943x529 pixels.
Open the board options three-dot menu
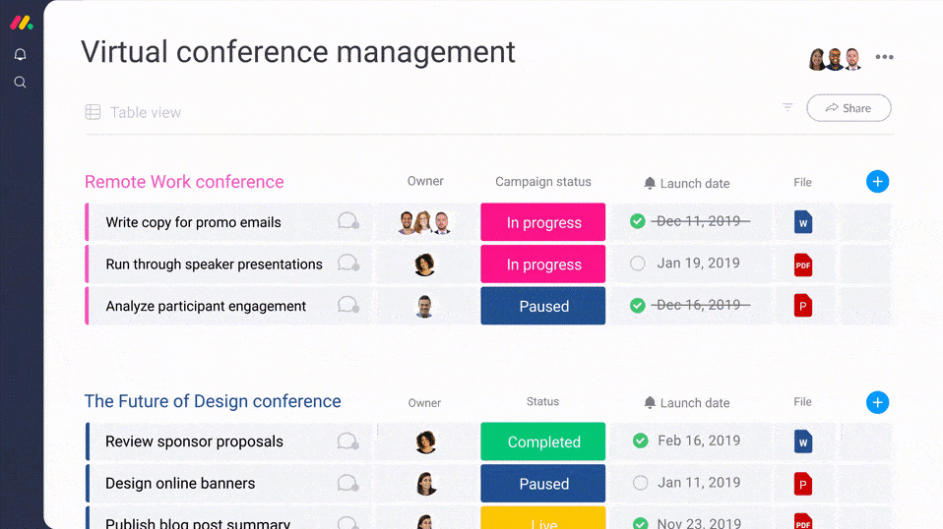(884, 57)
